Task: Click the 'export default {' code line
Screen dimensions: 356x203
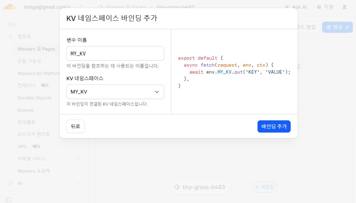Action: click(200, 58)
